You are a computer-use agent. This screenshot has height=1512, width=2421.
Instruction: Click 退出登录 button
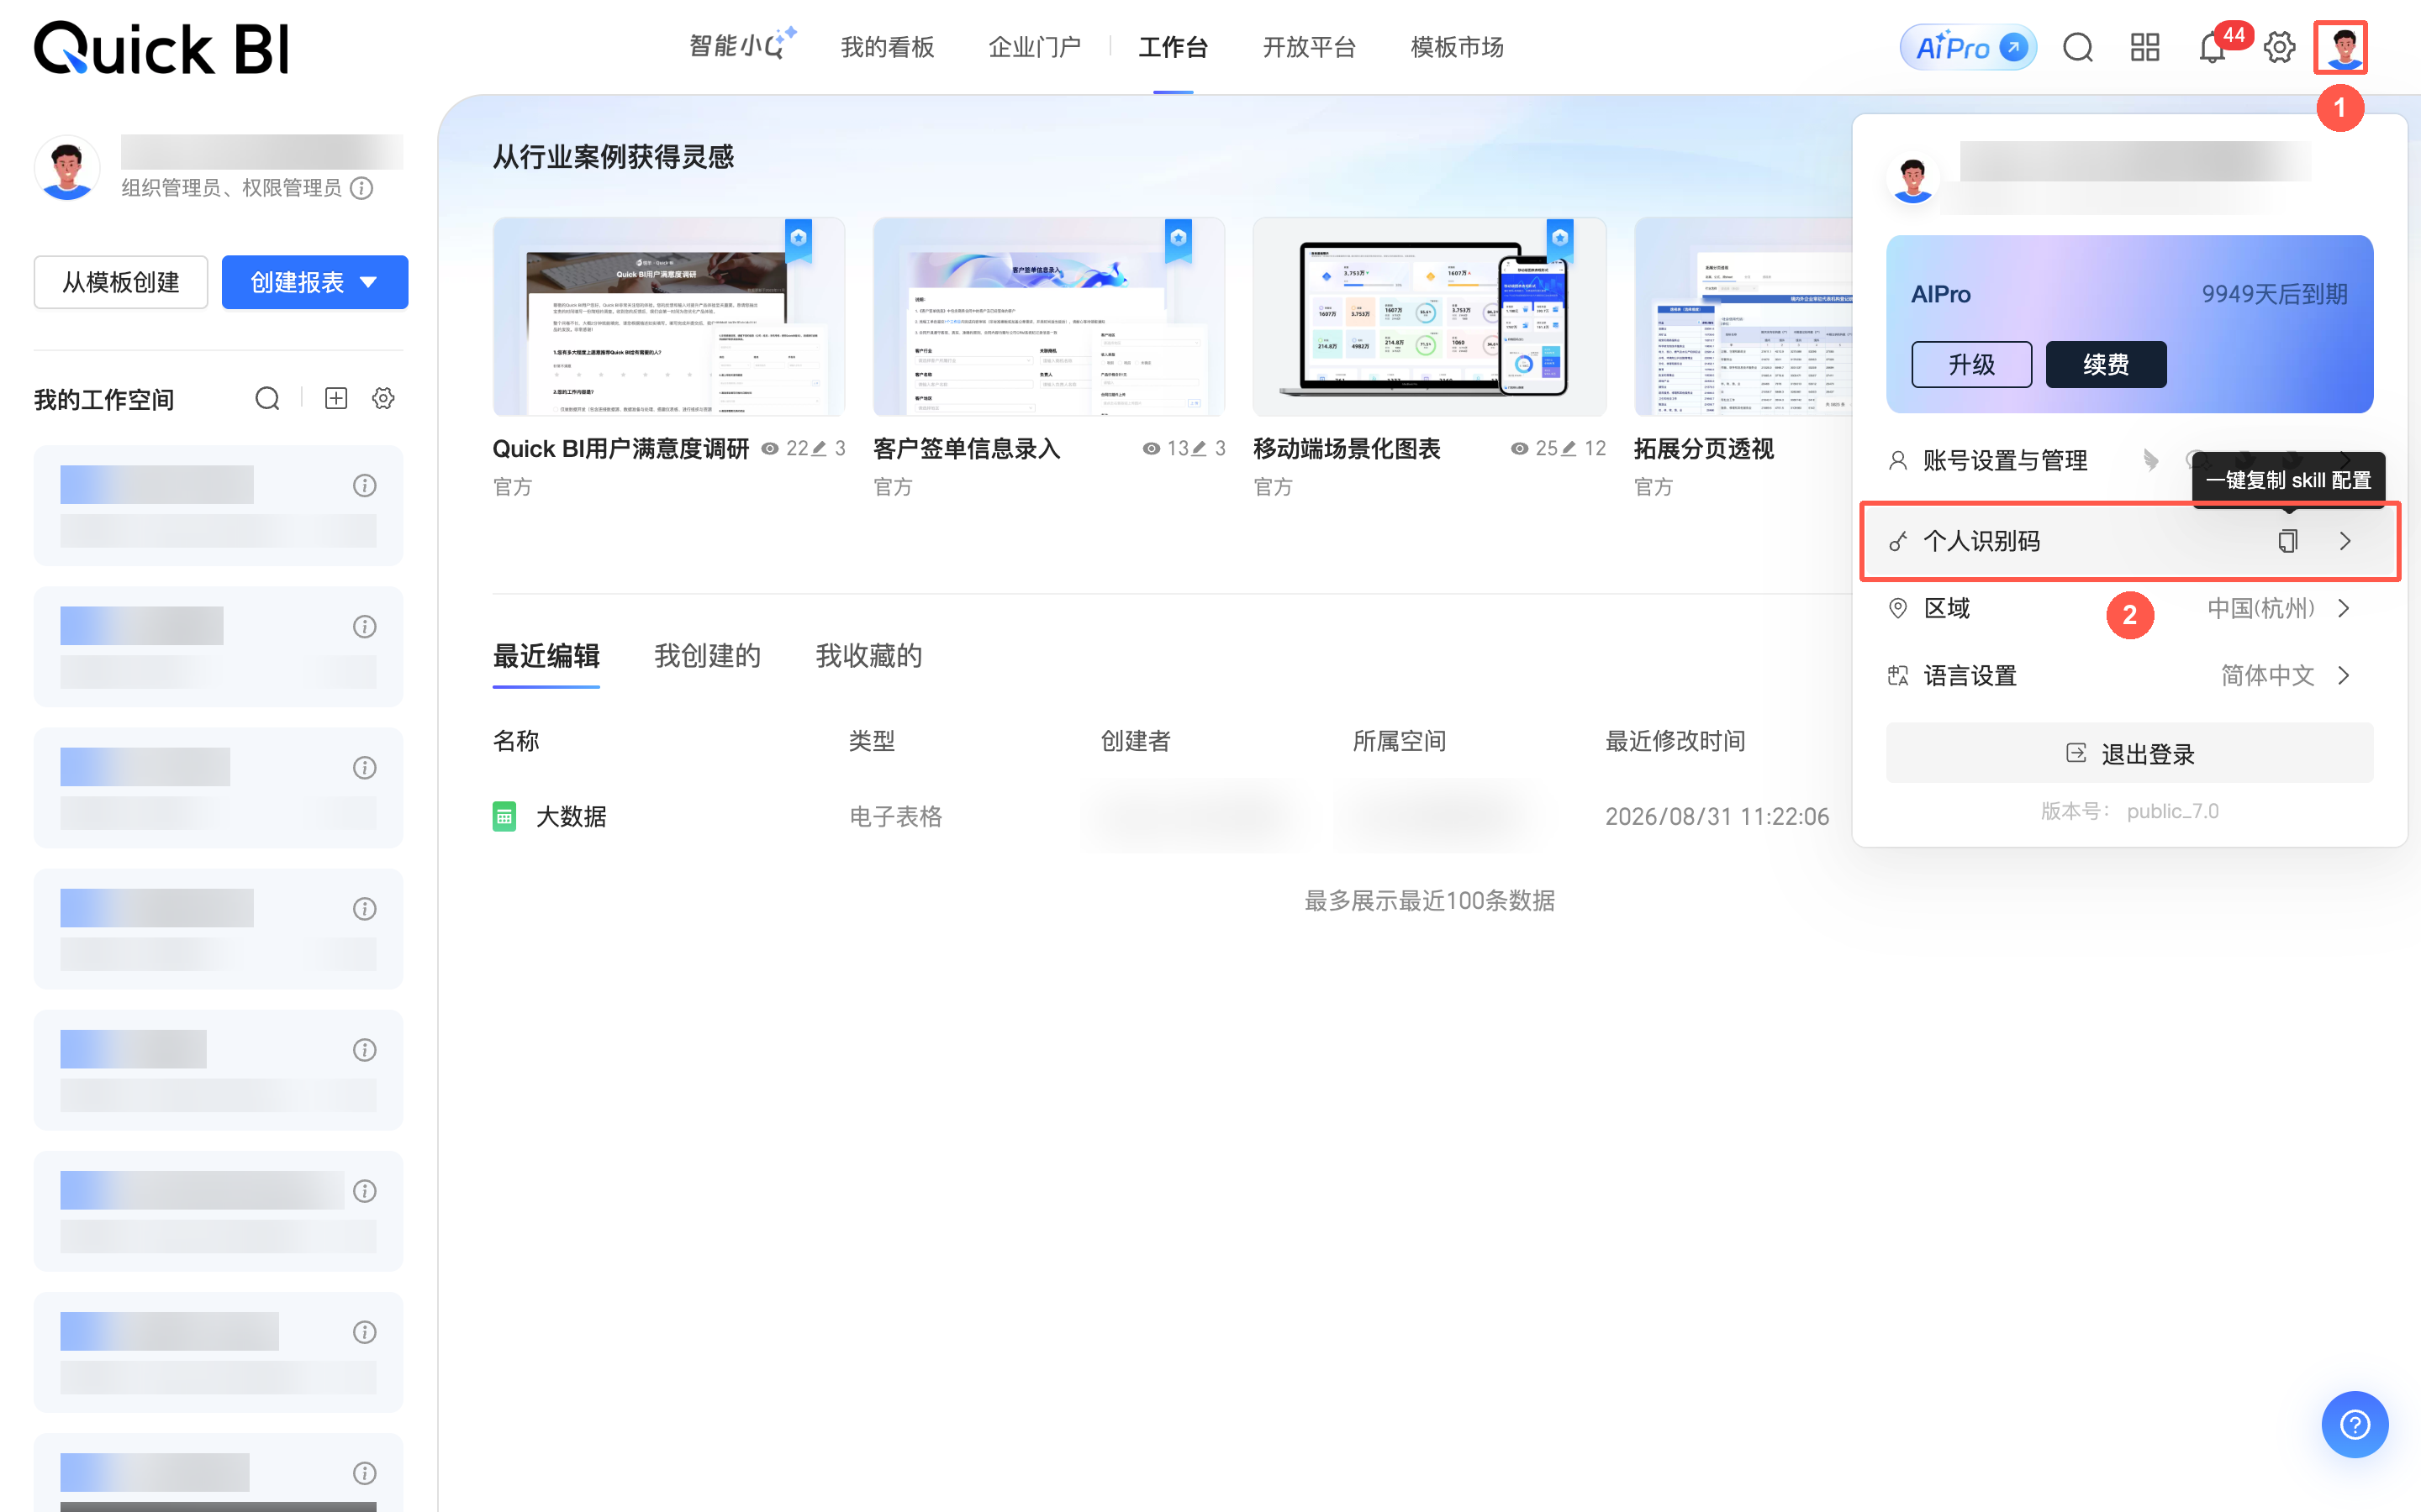[2128, 753]
